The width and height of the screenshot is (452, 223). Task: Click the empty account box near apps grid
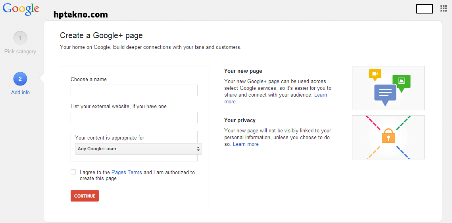coord(425,9)
